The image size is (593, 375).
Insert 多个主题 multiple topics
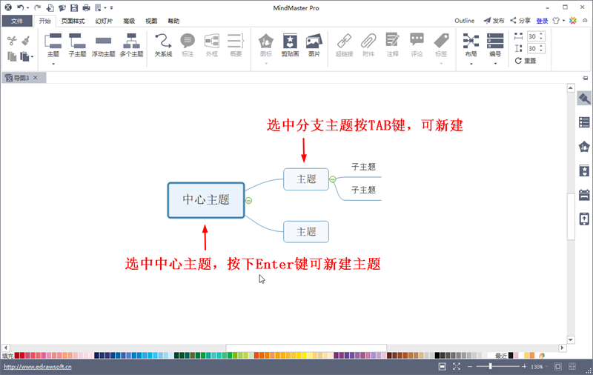[x=131, y=45]
